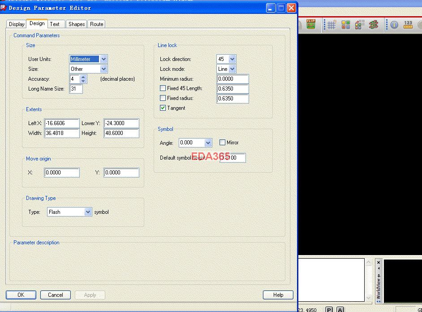Image resolution: width=422 pixels, height=312 pixels.
Task: Enable the Fixed 45 Length checkbox
Action: click(163, 88)
